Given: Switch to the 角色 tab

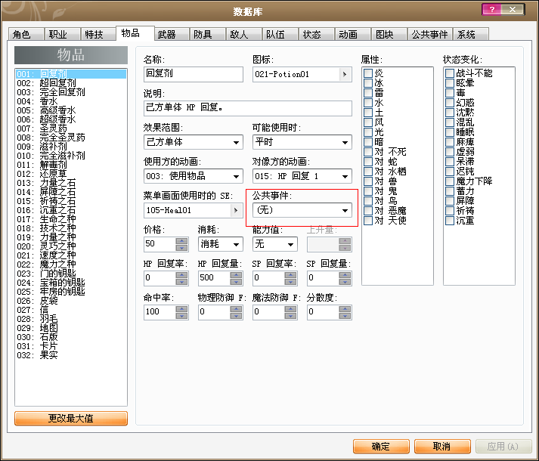Looking at the screenshot, I should (26, 34).
